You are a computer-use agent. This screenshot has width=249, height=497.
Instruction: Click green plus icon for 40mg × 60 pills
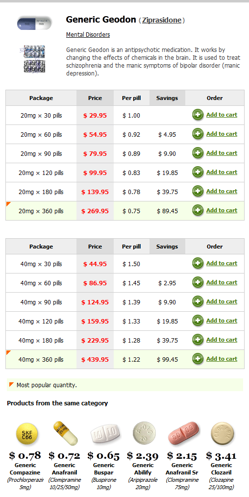pos(198,282)
